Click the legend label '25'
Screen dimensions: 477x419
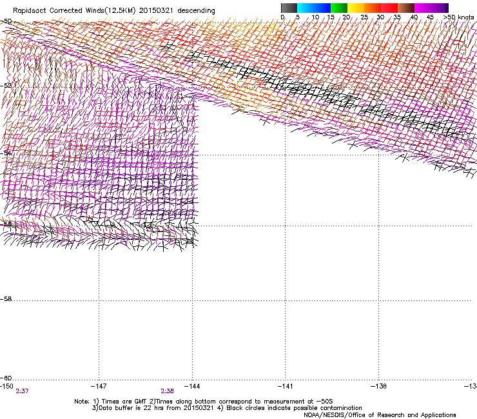click(364, 17)
